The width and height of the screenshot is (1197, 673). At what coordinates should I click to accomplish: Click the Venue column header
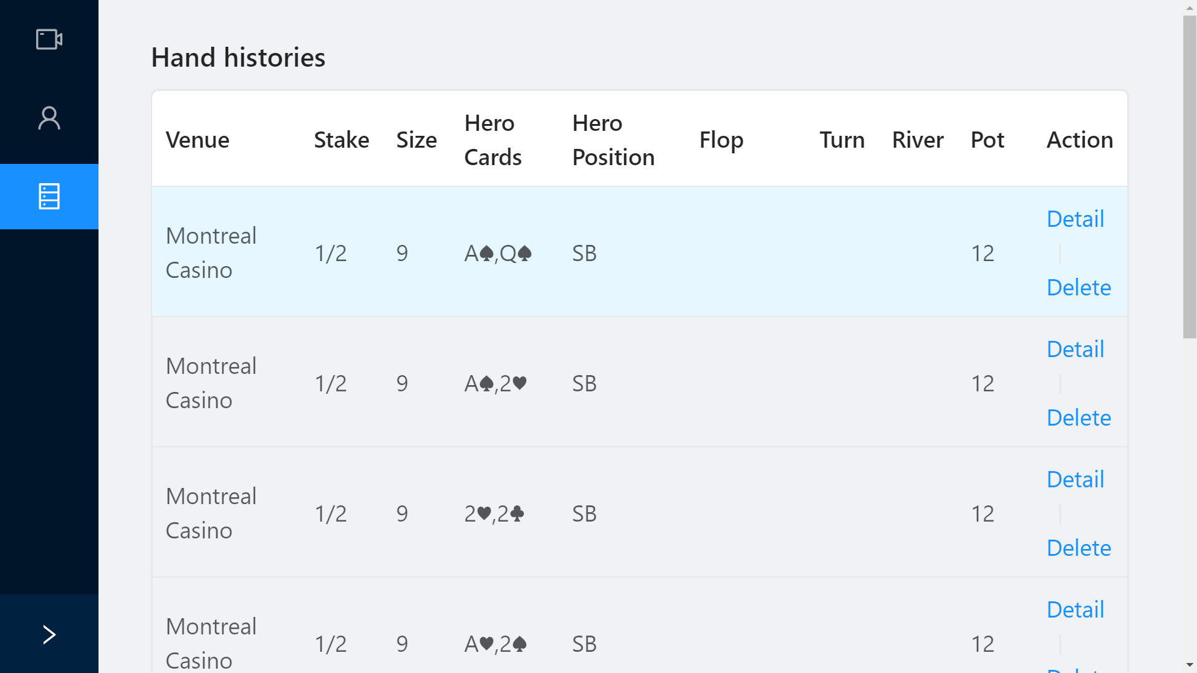[198, 140]
